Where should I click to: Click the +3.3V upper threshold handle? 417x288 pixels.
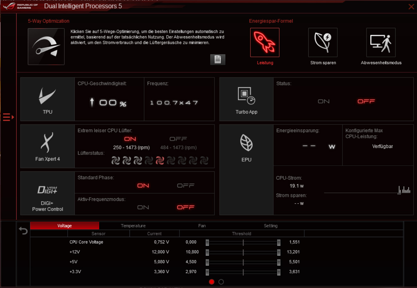pyautogui.click(x=279, y=272)
